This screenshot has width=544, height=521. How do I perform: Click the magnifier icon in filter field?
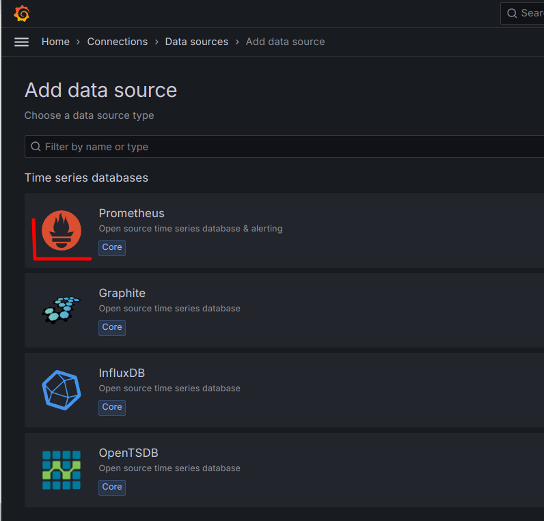tap(36, 147)
